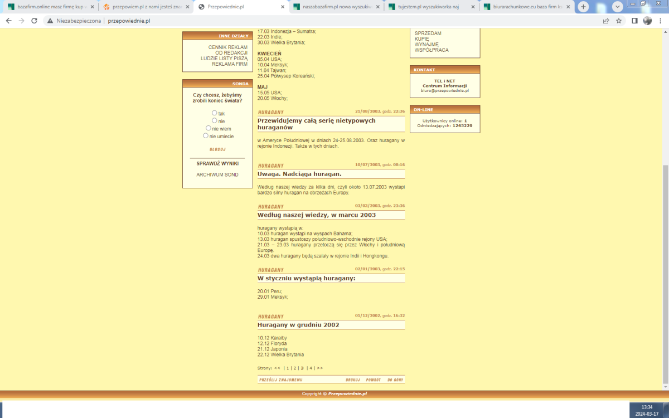Reload the page with refresh icon
Viewport: 669px width, 418px height.
click(34, 21)
